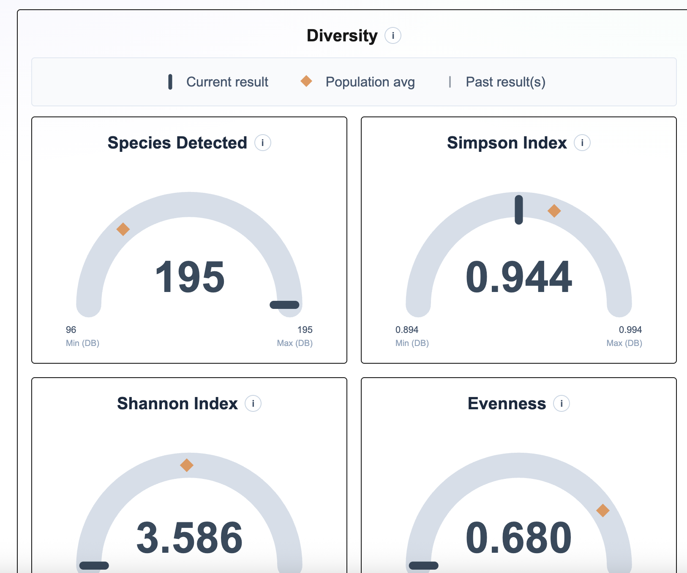Screen dimensions: 687x573
Task: Select the Population avg legend label
Action: 370,82
